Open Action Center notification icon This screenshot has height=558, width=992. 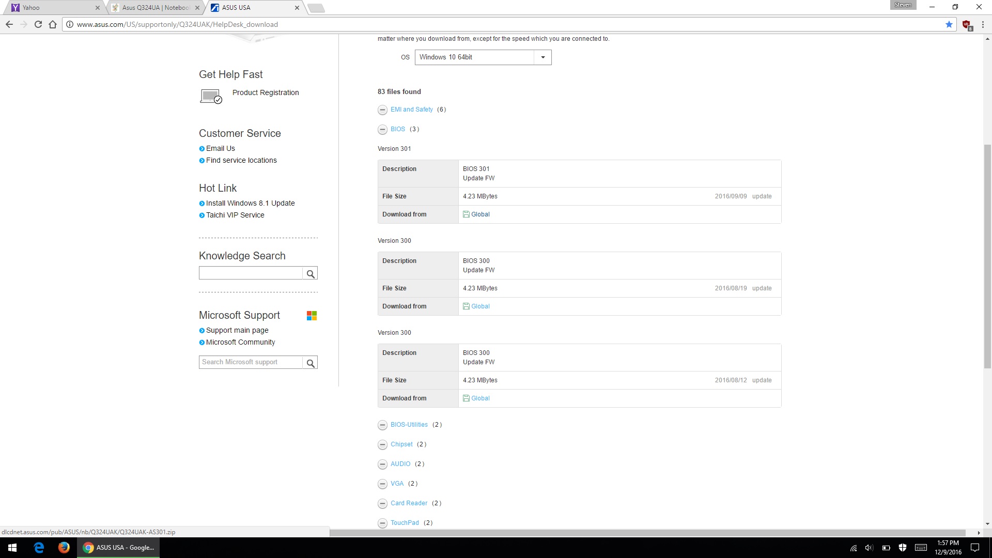click(975, 548)
